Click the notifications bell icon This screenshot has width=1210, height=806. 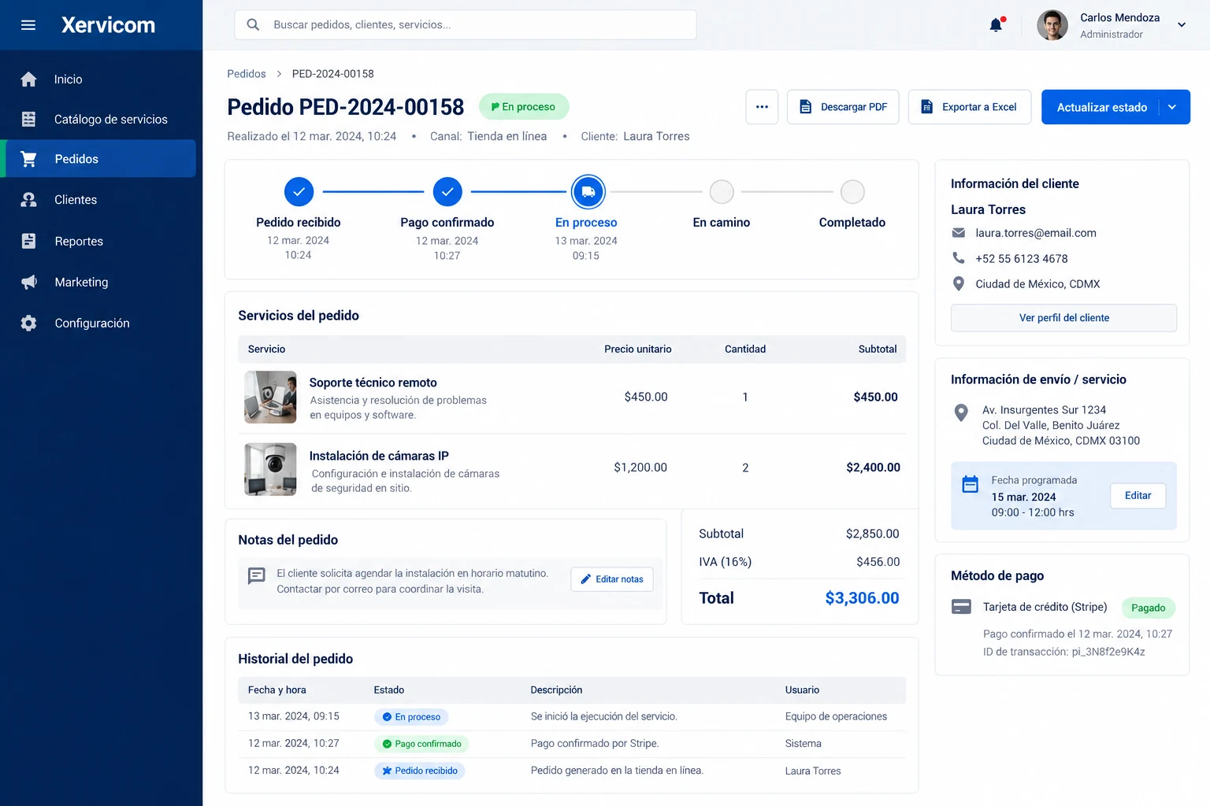pos(997,24)
